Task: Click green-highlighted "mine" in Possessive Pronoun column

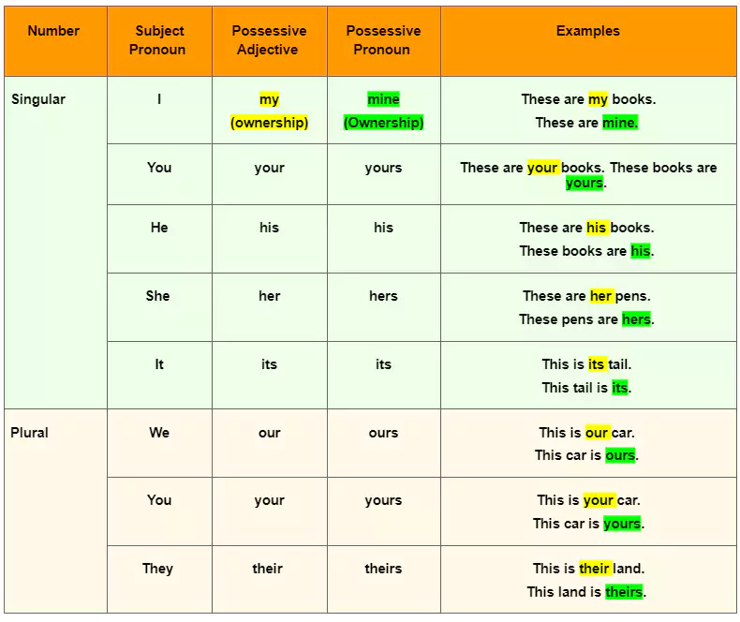Action: (383, 99)
